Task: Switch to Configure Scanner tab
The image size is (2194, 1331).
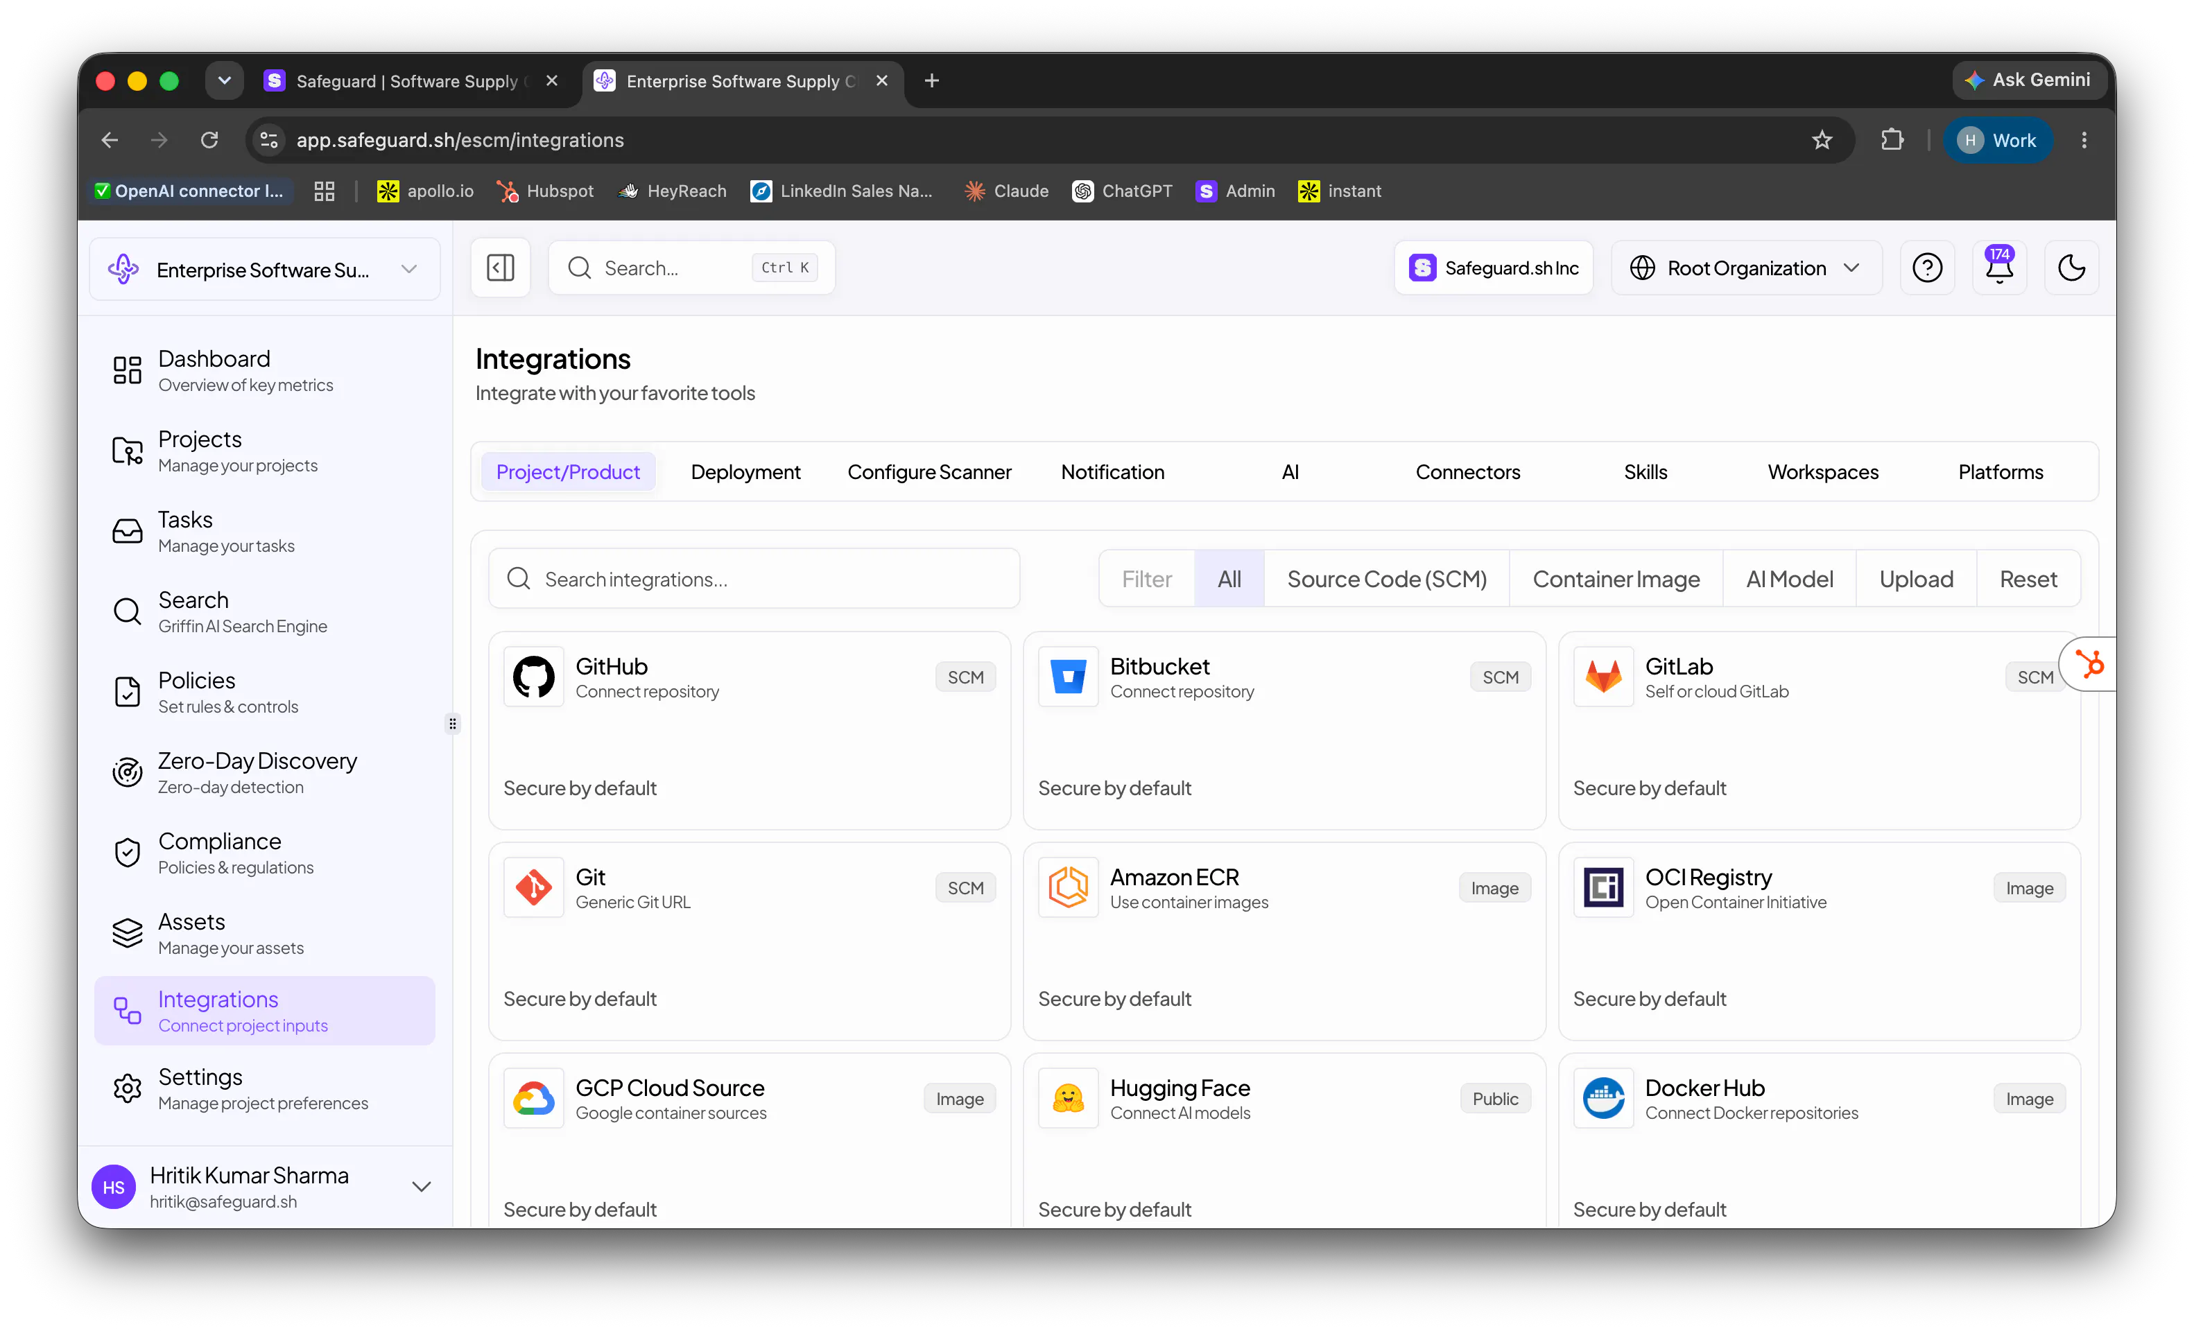Action: pyautogui.click(x=928, y=472)
